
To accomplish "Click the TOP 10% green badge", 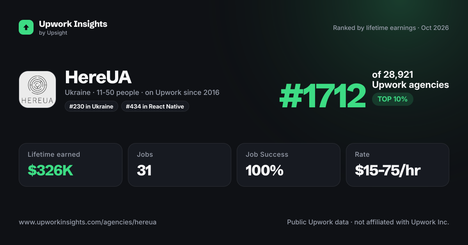I will pos(392,99).
